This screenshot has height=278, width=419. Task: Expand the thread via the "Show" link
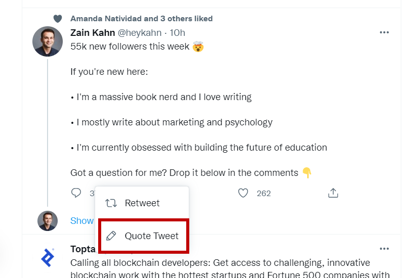(82, 221)
